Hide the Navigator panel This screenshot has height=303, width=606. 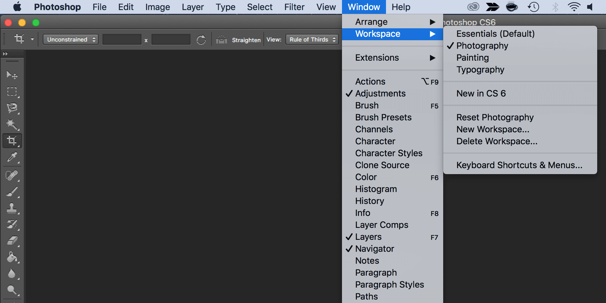coord(375,249)
